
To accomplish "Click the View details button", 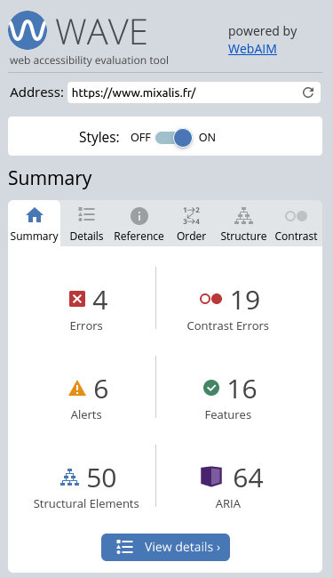I will pyautogui.click(x=165, y=547).
